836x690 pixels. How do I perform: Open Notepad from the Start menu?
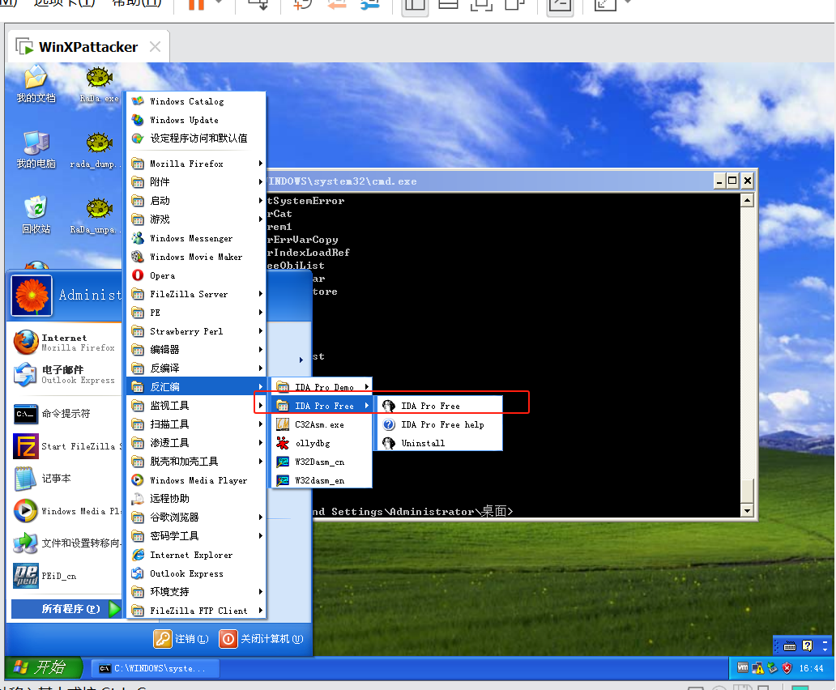point(65,479)
